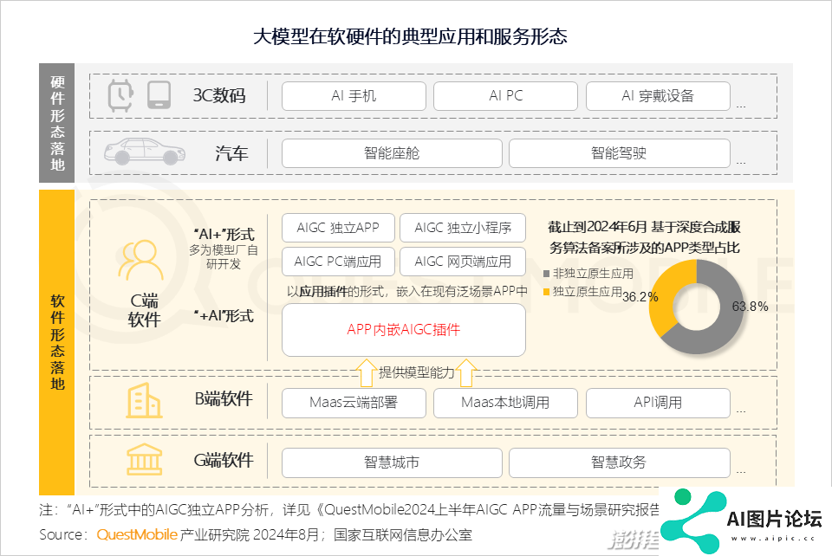Click the chart title 大模型在软硬件的典型应用和服务形态

[410, 36]
